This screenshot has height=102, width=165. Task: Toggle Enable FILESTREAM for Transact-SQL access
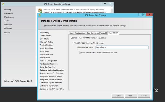[x=72, y=38]
